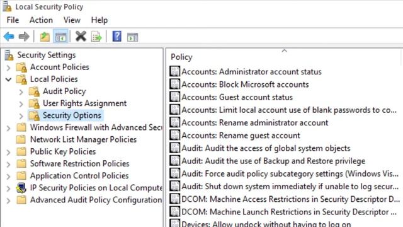Select Account Policies in the tree

point(60,67)
